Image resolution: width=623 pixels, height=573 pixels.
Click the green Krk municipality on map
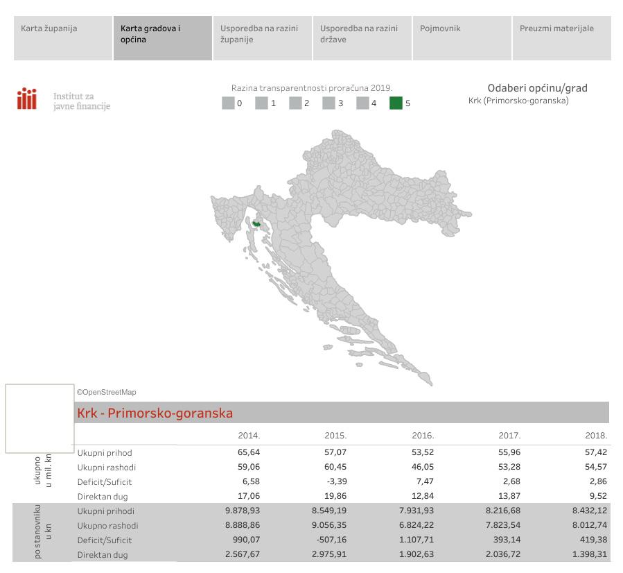point(257,223)
